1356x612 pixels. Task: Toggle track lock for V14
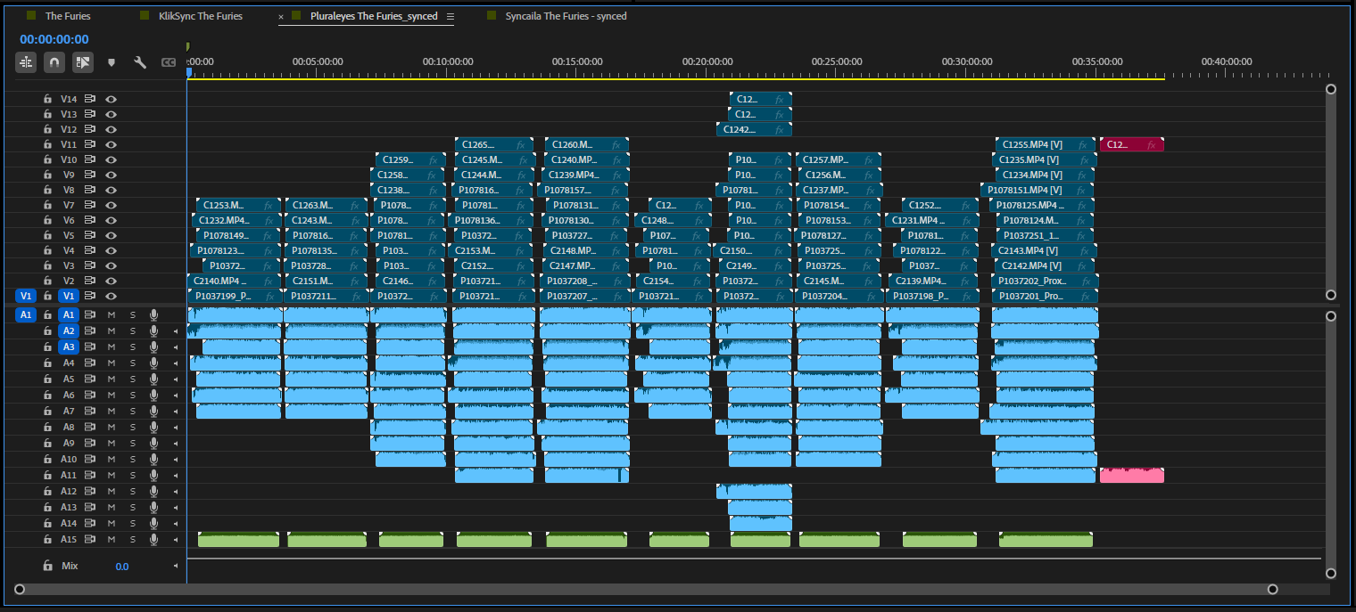coord(48,99)
